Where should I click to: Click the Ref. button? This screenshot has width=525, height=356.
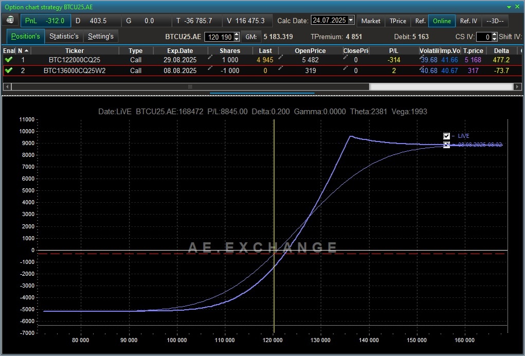(420, 21)
